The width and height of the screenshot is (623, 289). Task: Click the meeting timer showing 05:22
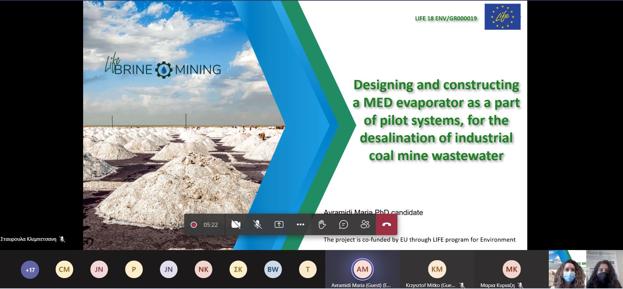tap(211, 225)
